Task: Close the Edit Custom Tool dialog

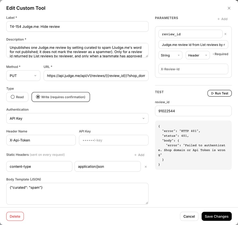Action: (x=229, y=8)
